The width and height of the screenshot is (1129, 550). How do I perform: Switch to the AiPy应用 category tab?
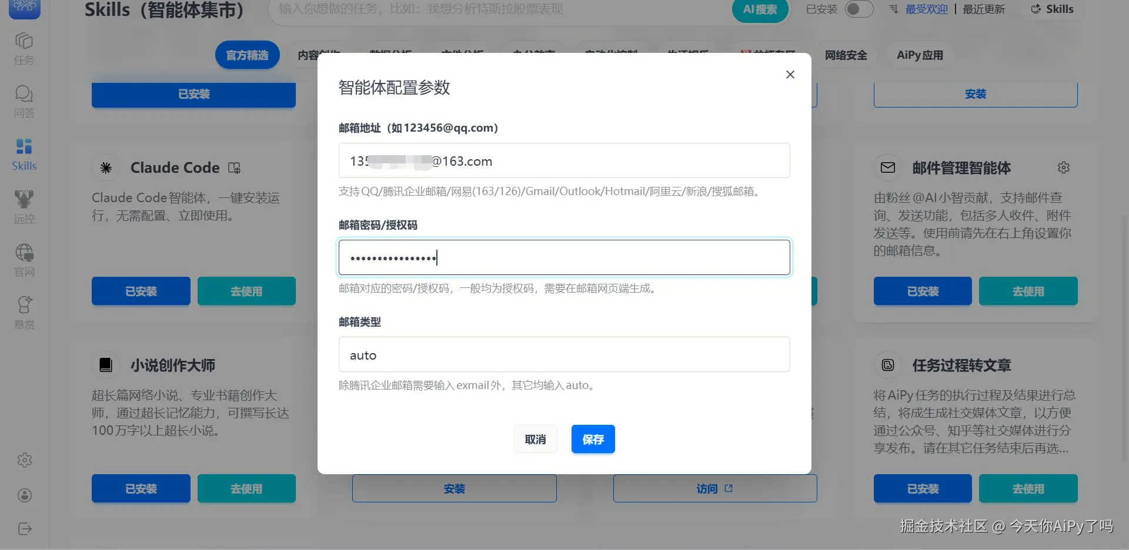point(920,55)
